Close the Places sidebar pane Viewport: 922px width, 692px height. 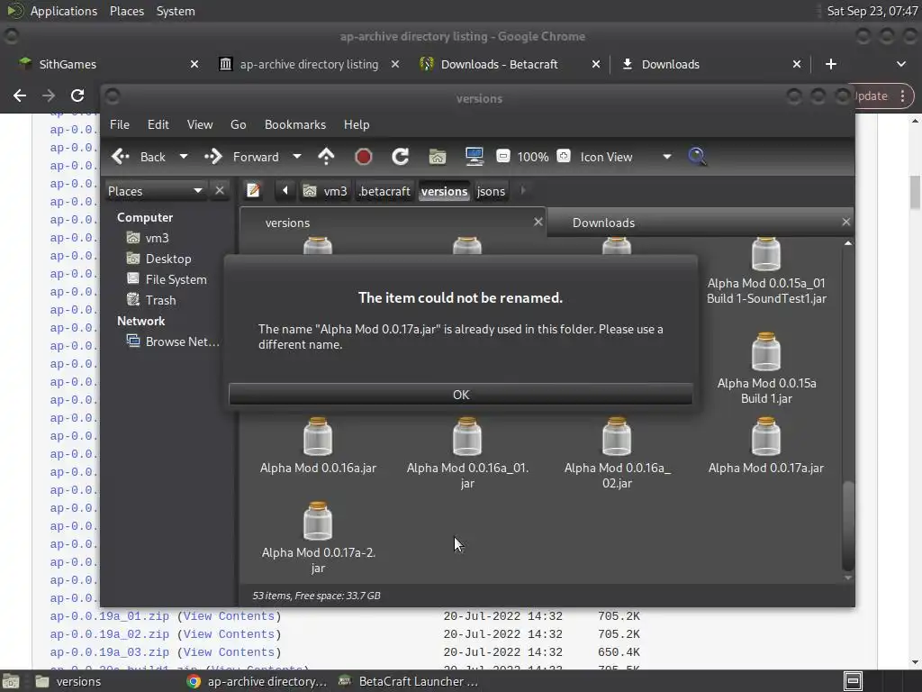coord(220,191)
